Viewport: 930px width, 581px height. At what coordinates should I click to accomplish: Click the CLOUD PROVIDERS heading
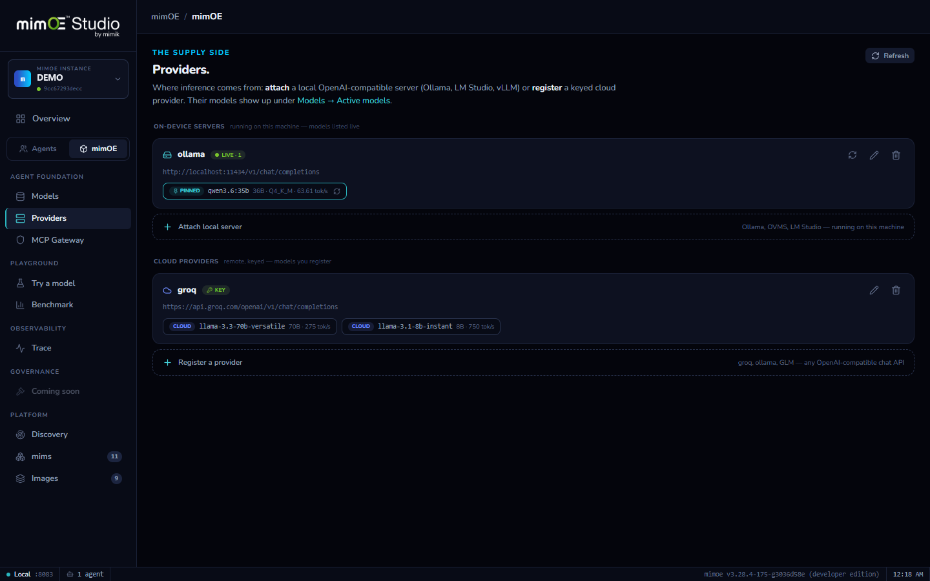[x=186, y=261]
